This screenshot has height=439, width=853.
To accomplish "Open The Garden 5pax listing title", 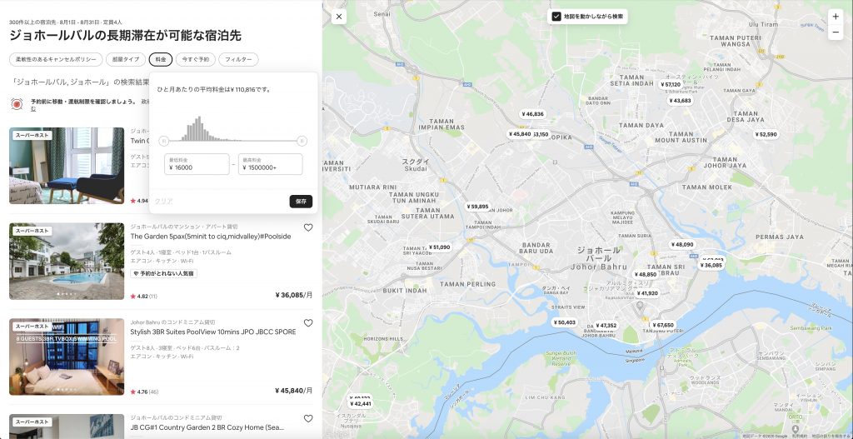I will click(x=211, y=237).
